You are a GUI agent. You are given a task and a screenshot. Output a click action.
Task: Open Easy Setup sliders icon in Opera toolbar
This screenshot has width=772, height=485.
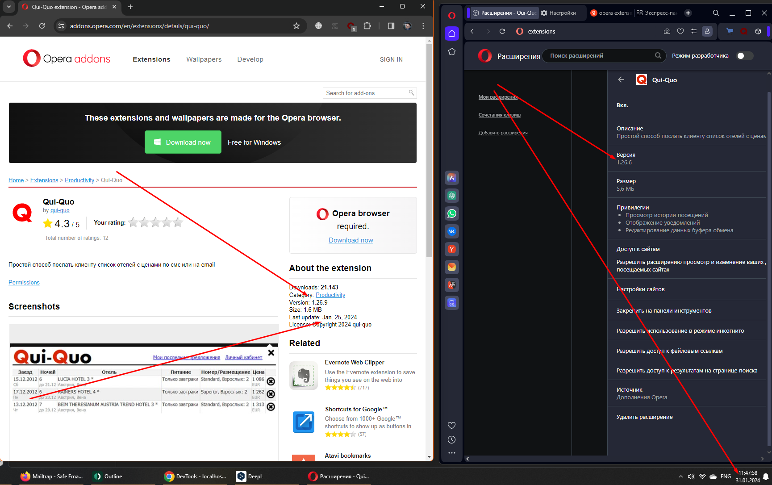click(693, 31)
